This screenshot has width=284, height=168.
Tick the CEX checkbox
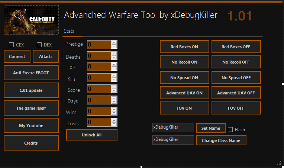[x=11, y=45]
